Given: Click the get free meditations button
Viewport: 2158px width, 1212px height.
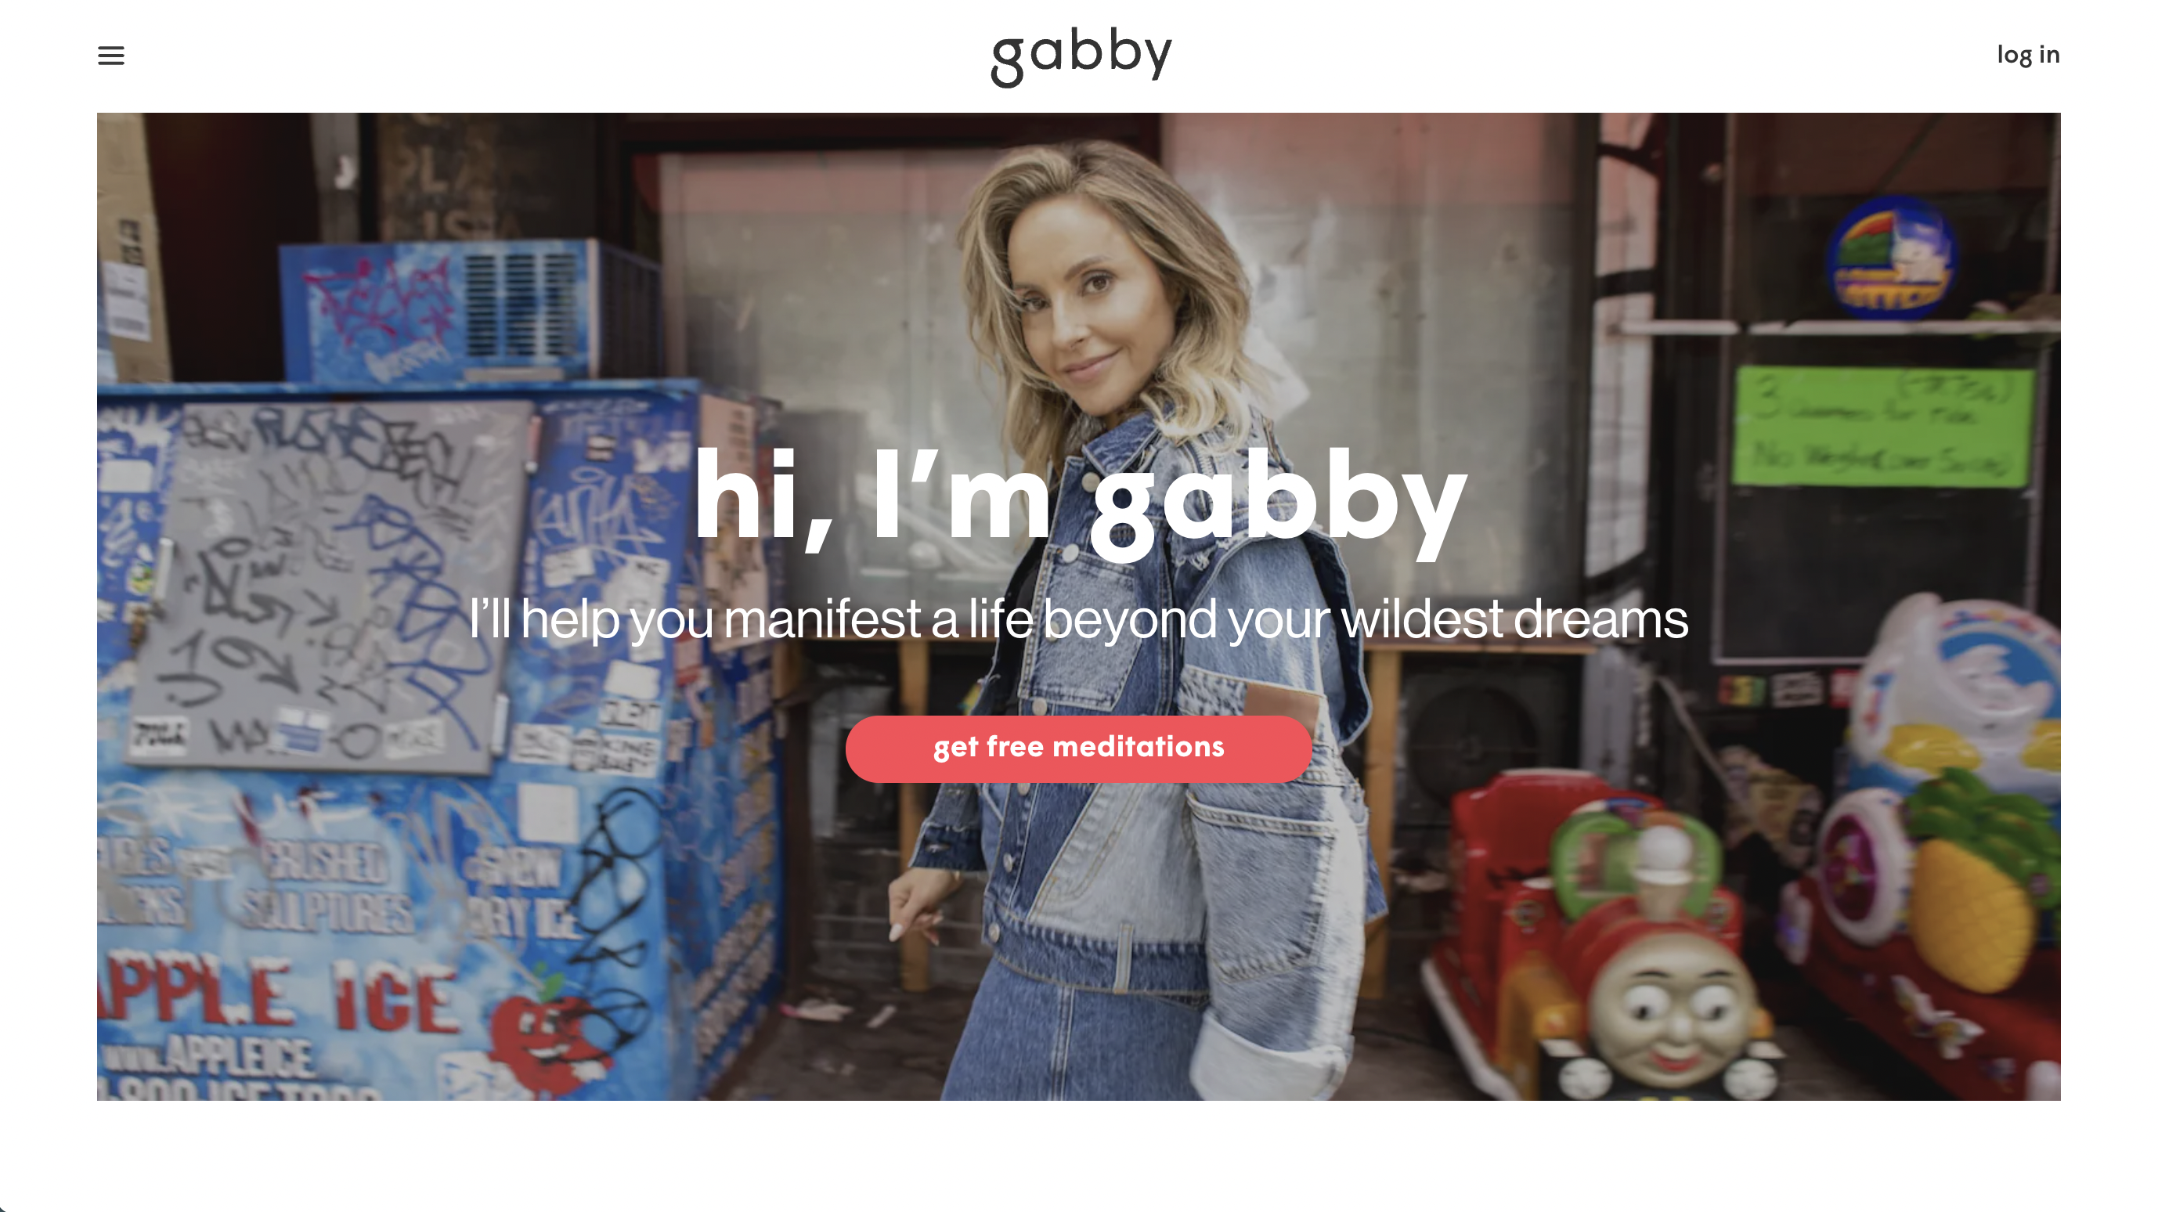Looking at the screenshot, I should [x=1078, y=748].
